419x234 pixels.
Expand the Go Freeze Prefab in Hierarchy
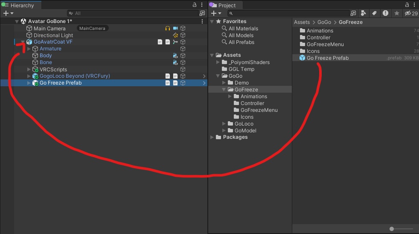[x=29, y=83]
